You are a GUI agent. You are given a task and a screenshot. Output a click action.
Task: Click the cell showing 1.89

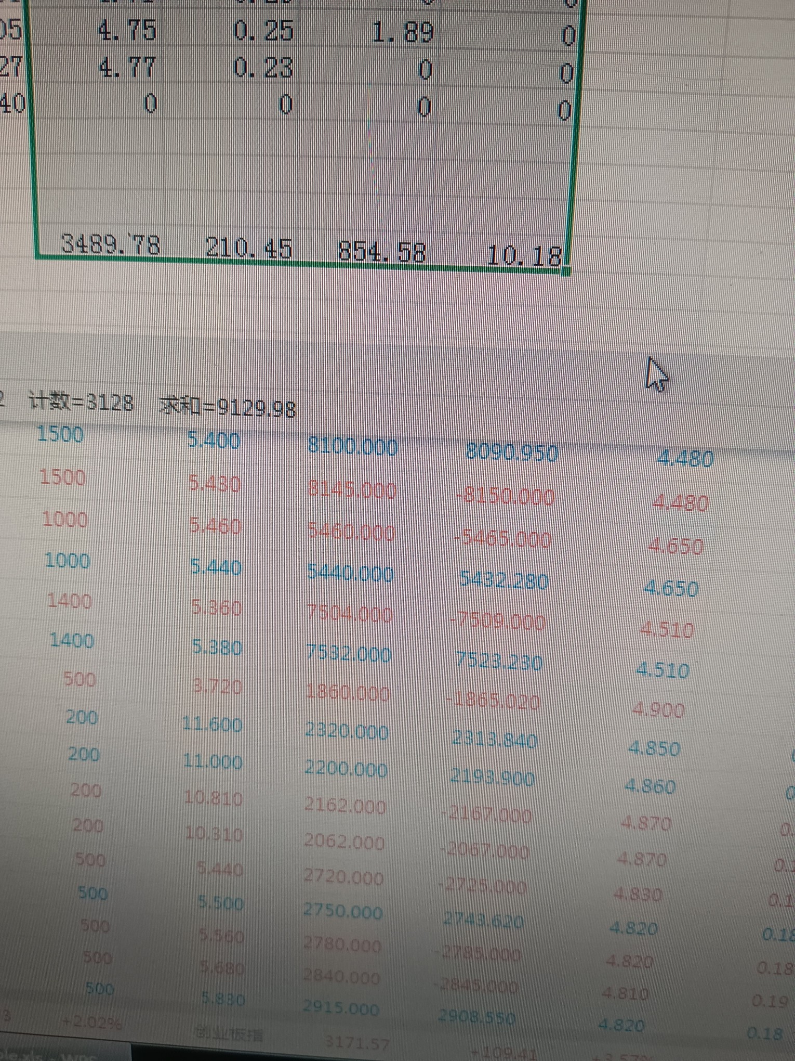pos(403,33)
